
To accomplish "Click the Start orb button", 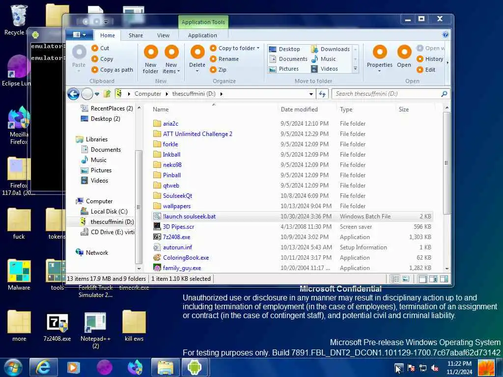I will click(x=13, y=367).
